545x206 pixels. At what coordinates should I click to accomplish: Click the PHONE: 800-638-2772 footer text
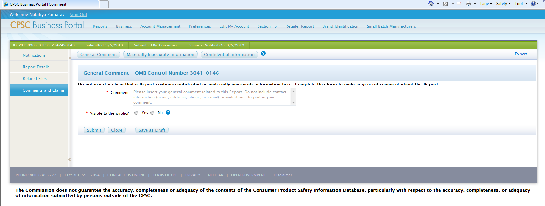(36, 175)
